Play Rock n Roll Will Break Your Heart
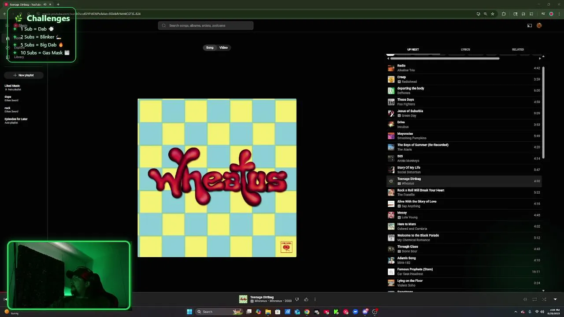564x317 pixels. pyautogui.click(x=464, y=192)
